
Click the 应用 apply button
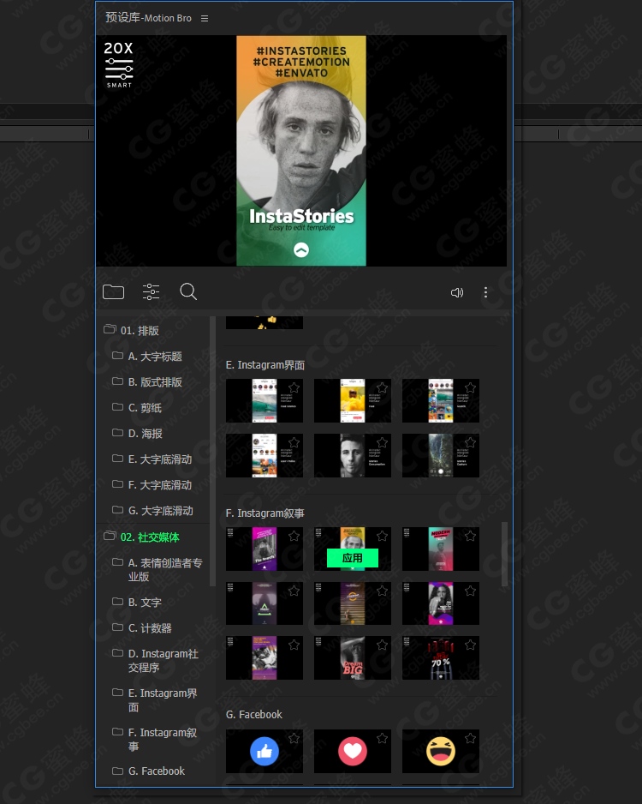352,558
